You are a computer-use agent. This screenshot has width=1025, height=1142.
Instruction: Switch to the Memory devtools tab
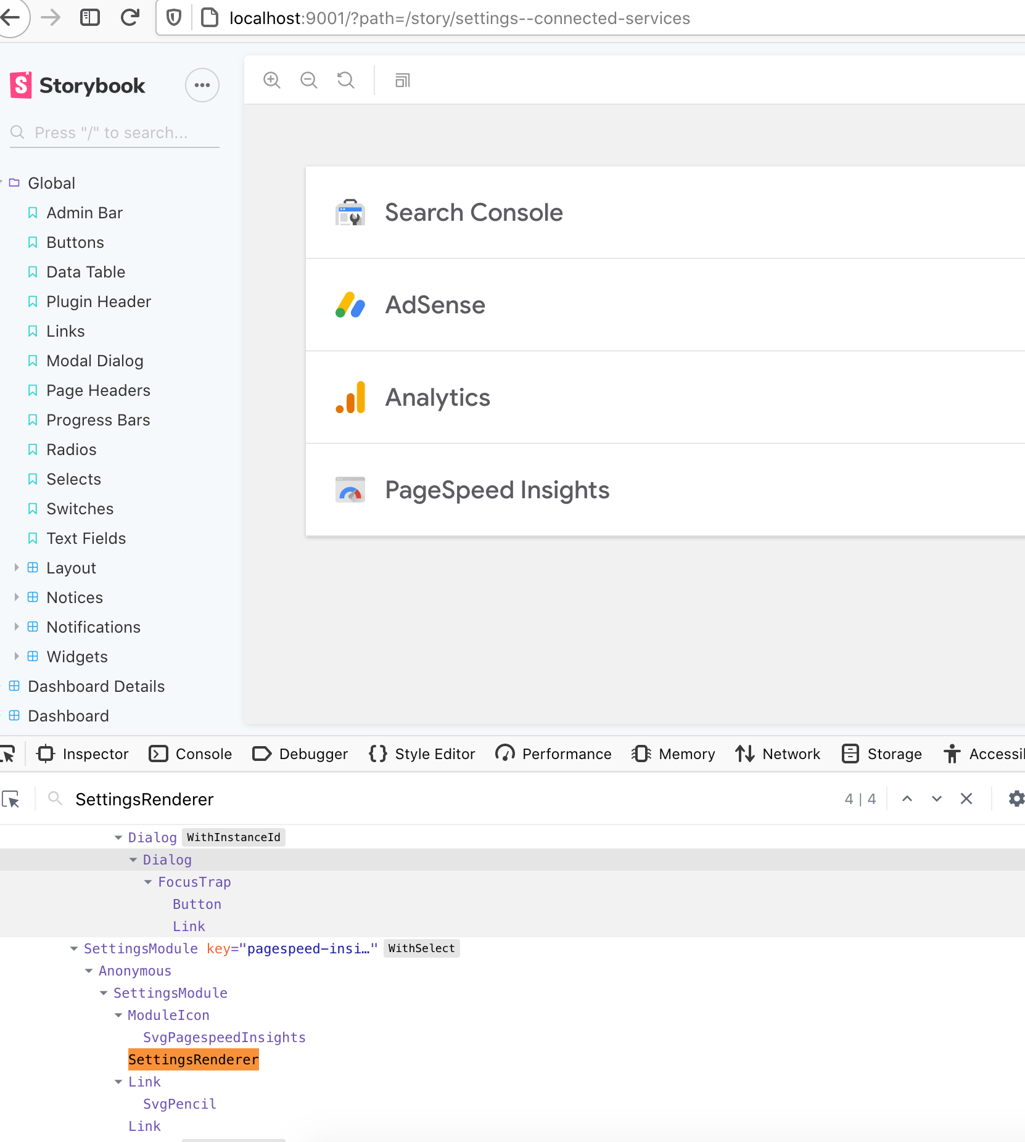point(673,754)
